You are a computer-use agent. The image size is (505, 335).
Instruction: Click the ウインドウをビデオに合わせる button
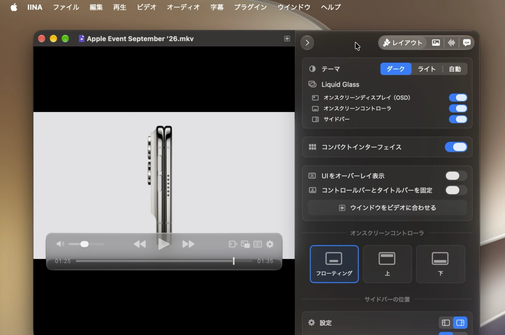click(387, 208)
